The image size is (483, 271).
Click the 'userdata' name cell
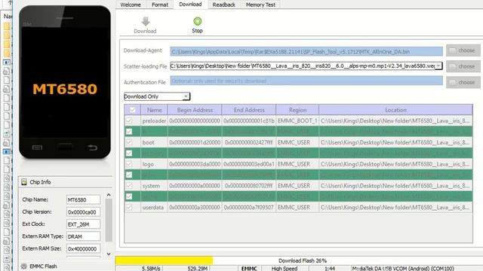point(154,208)
